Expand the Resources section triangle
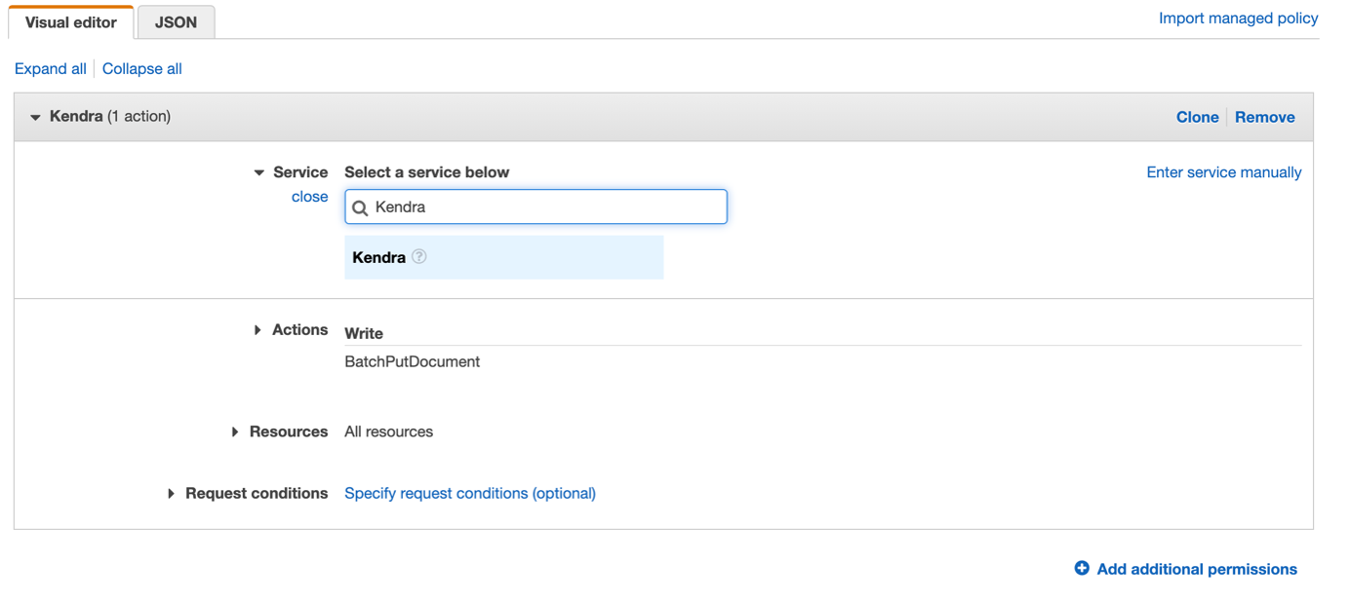The width and height of the screenshot is (1350, 601). pos(235,432)
